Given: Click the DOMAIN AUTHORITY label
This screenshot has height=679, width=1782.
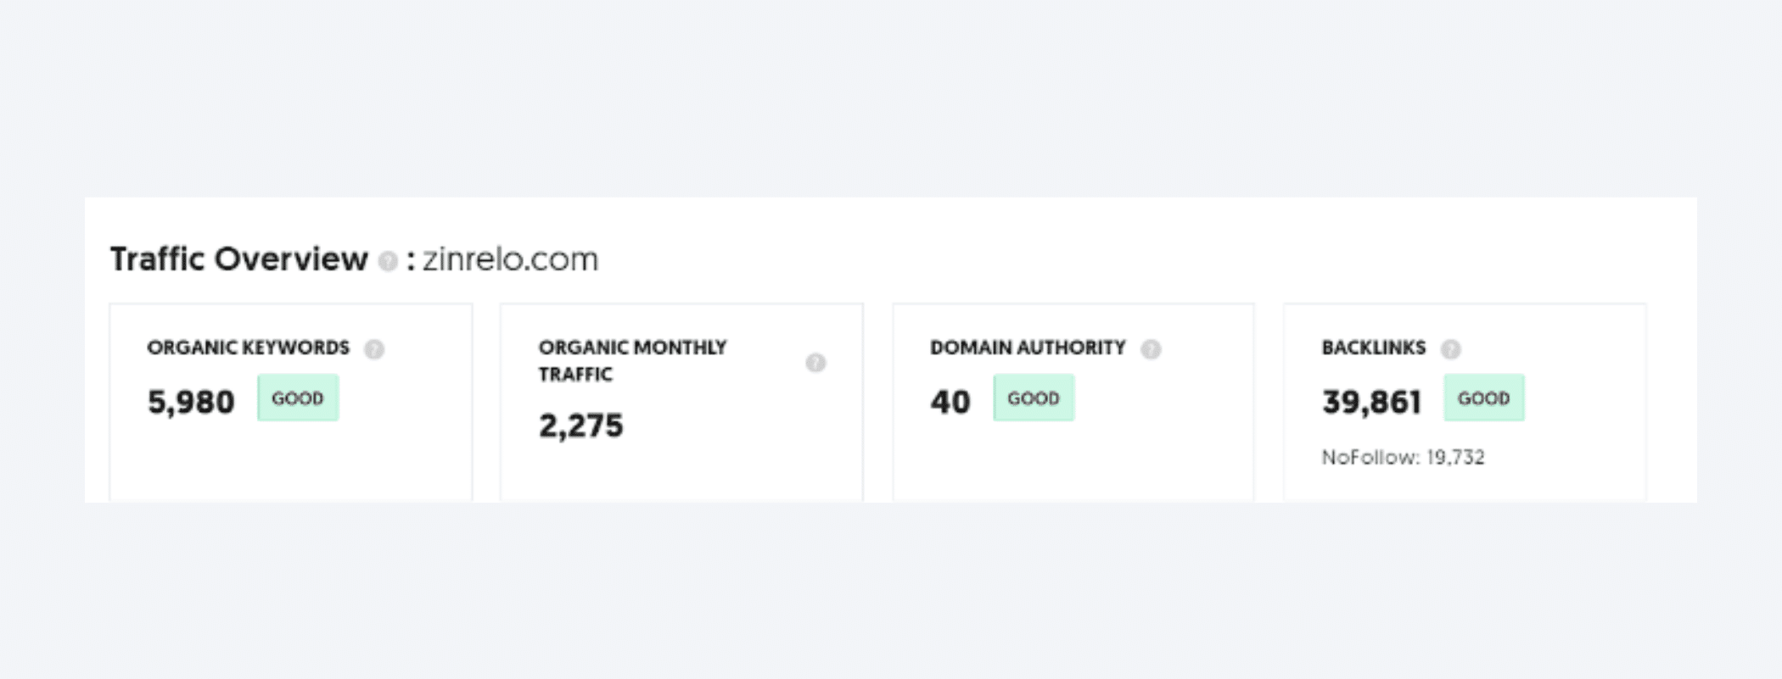Looking at the screenshot, I should coord(1028,348).
